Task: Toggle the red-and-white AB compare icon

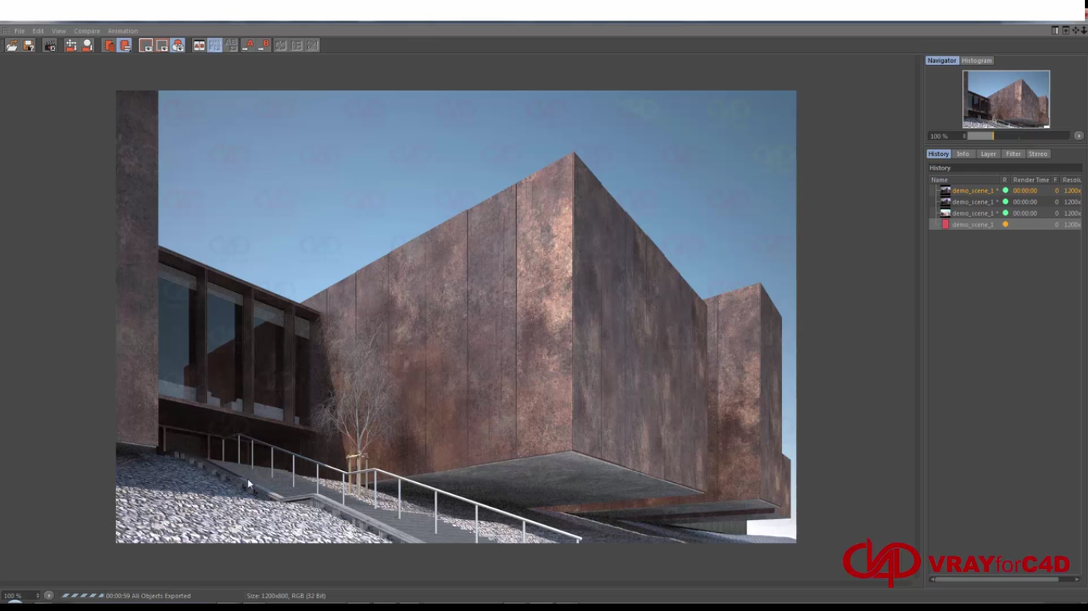Action: click(x=199, y=45)
